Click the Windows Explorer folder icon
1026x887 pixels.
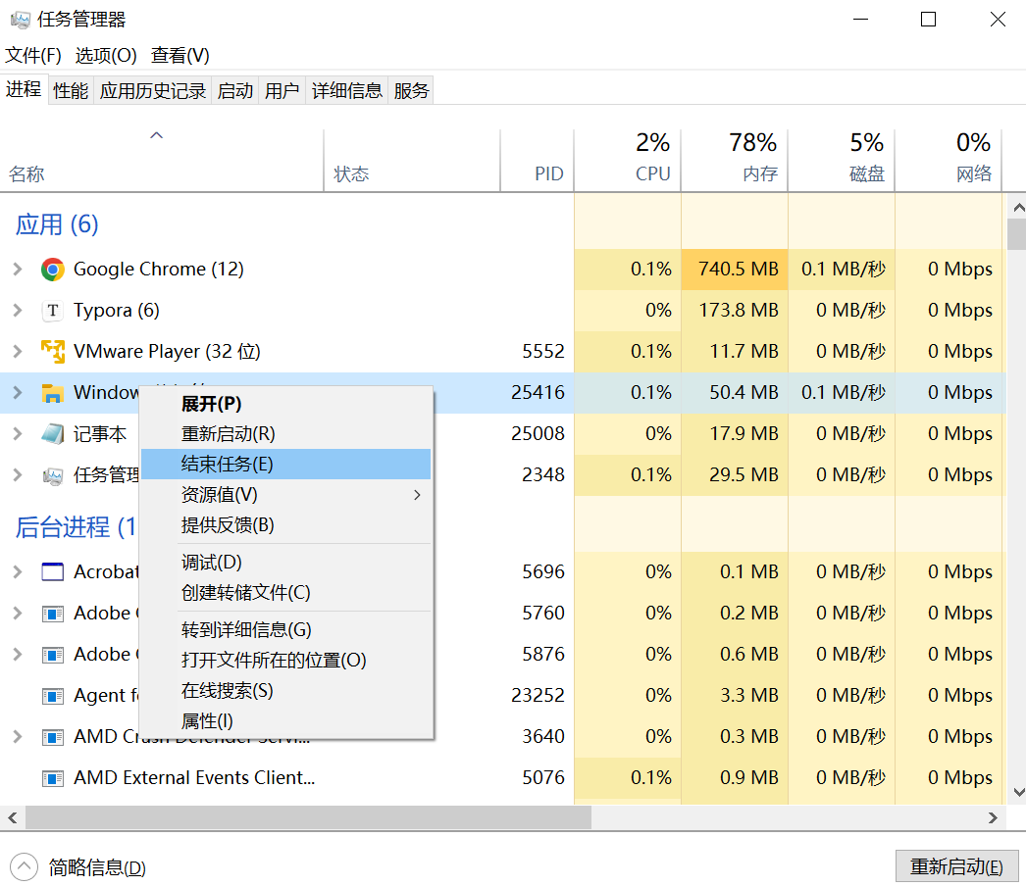coord(52,393)
